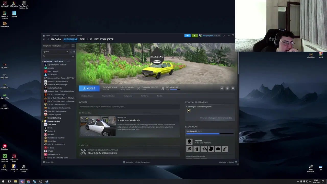Open Fortnite desktop shortcut
The image size is (327, 184).
coord(14,14)
